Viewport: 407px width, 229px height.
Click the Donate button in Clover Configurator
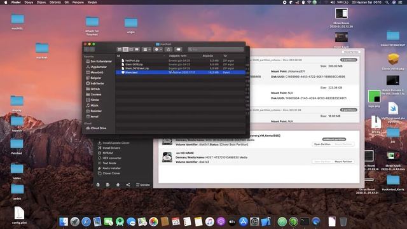(x=143, y=184)
